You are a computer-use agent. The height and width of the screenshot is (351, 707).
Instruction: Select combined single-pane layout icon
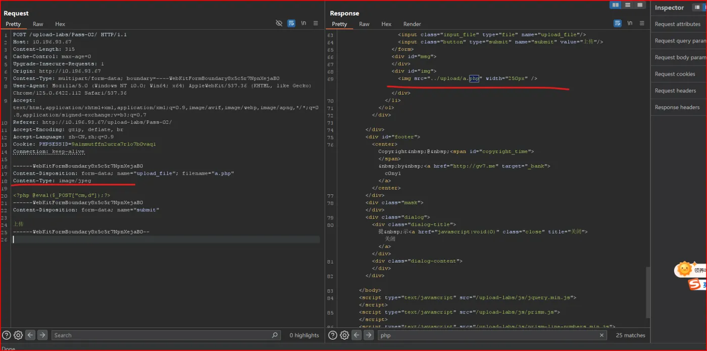[x=640, y=5]
